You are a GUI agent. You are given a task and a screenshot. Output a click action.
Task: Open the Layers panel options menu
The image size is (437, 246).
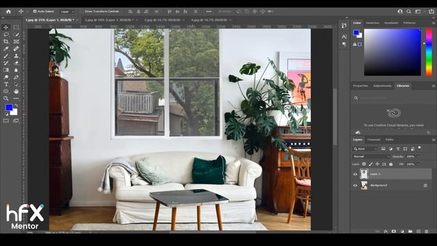coord(434,139)
